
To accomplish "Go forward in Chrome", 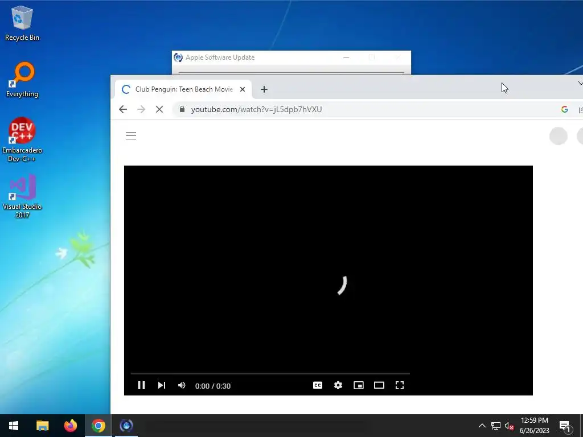I will pos(141,109).
